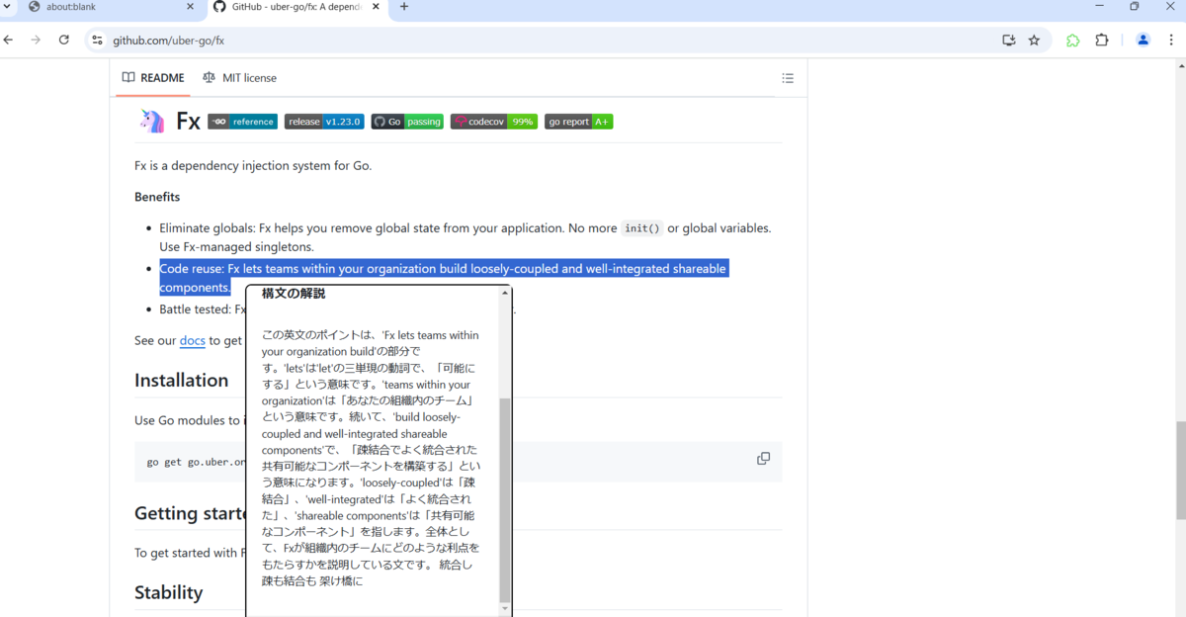
Task: Go forward to next page
Action: (37, 40)
